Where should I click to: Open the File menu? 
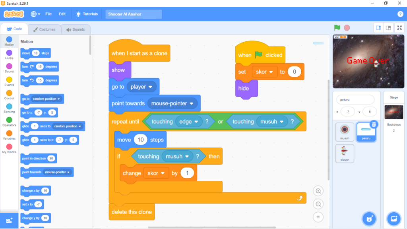click(48, 14)
